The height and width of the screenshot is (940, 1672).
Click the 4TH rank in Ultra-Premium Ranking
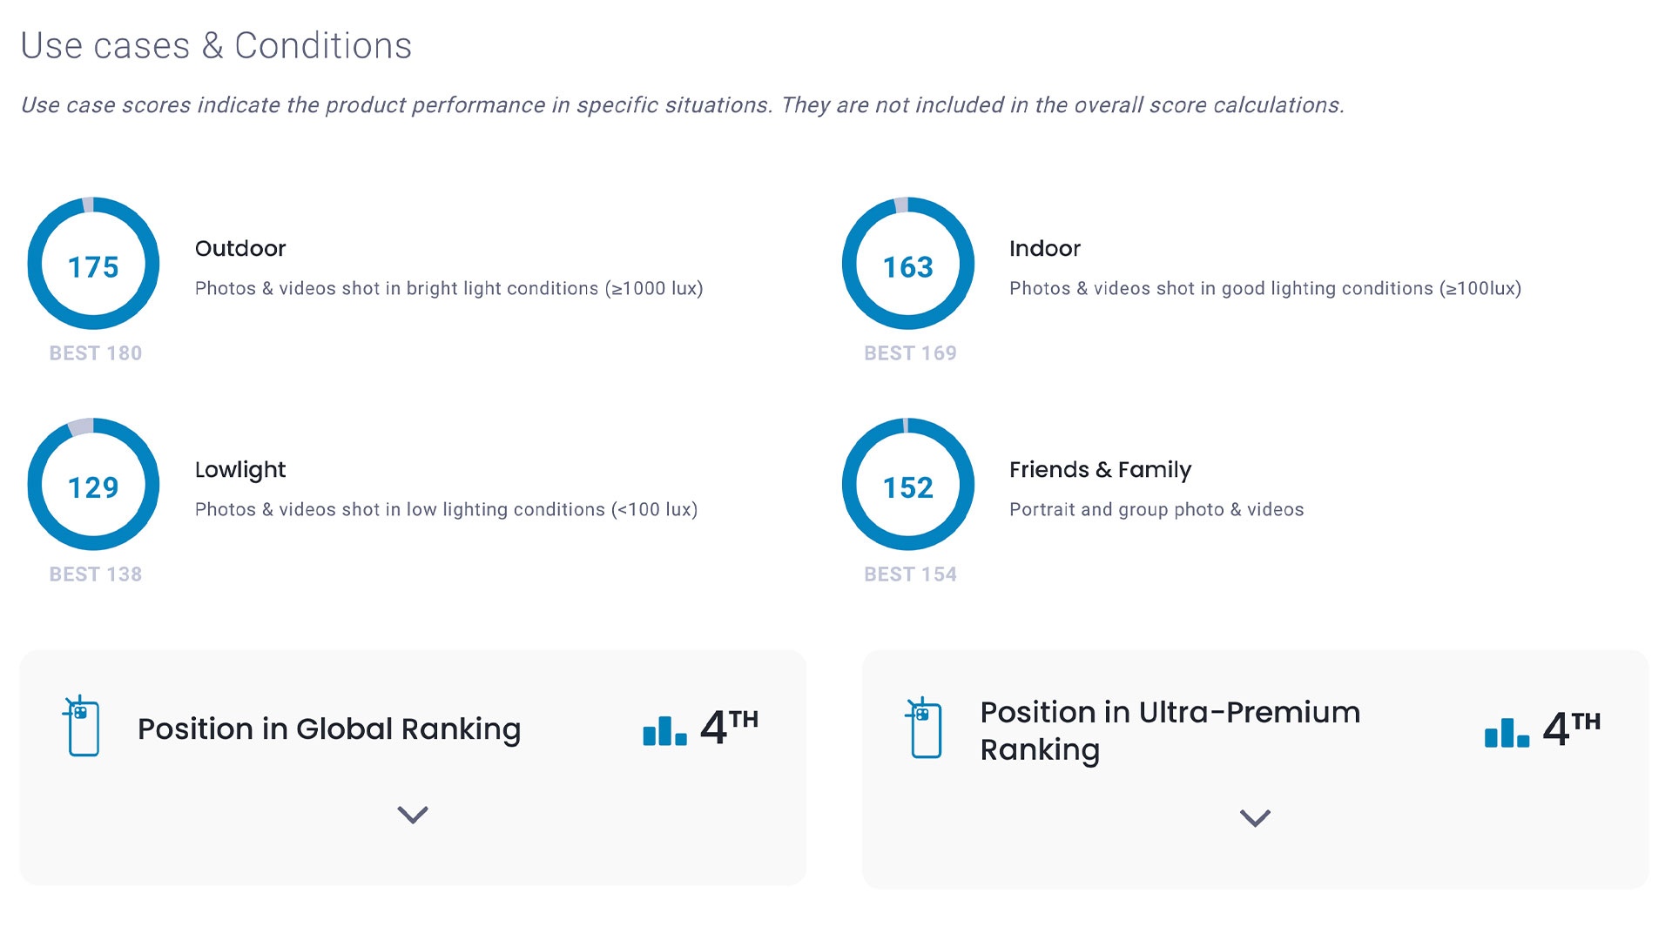1571,729
